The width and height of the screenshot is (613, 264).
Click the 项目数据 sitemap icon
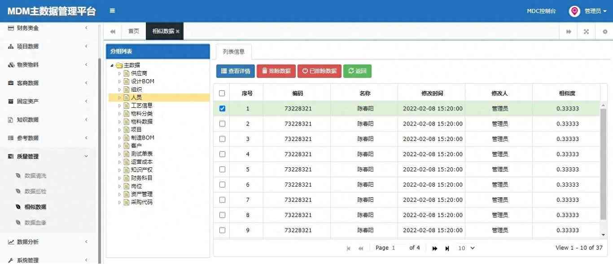point(11,47)
